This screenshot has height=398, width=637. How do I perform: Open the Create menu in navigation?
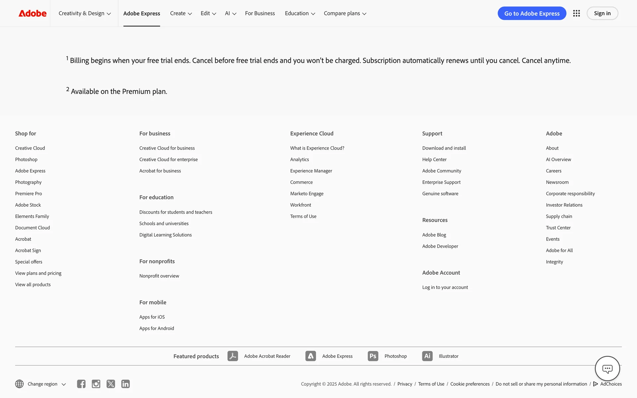[181, 13]
